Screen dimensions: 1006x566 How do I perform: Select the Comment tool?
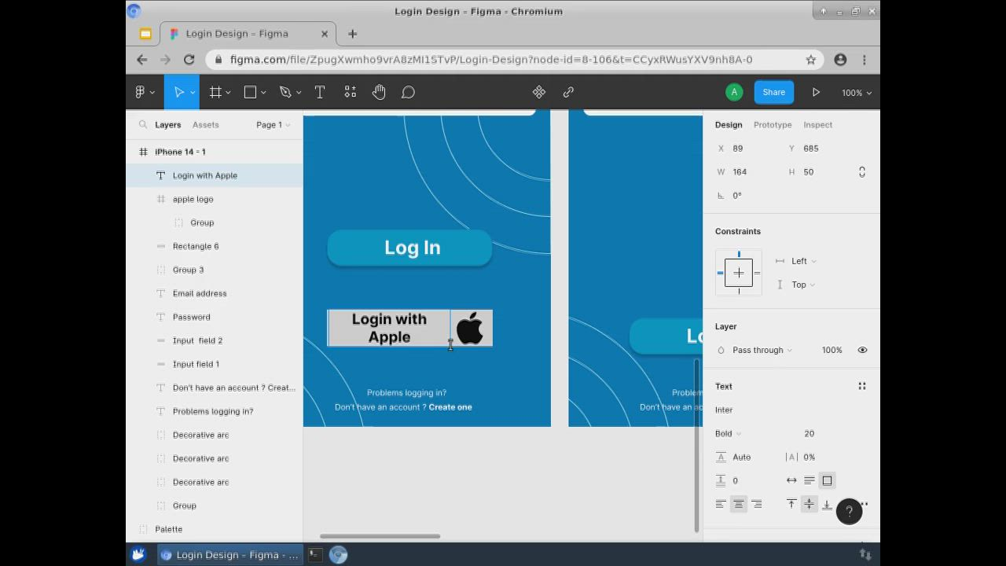[408, 92]
